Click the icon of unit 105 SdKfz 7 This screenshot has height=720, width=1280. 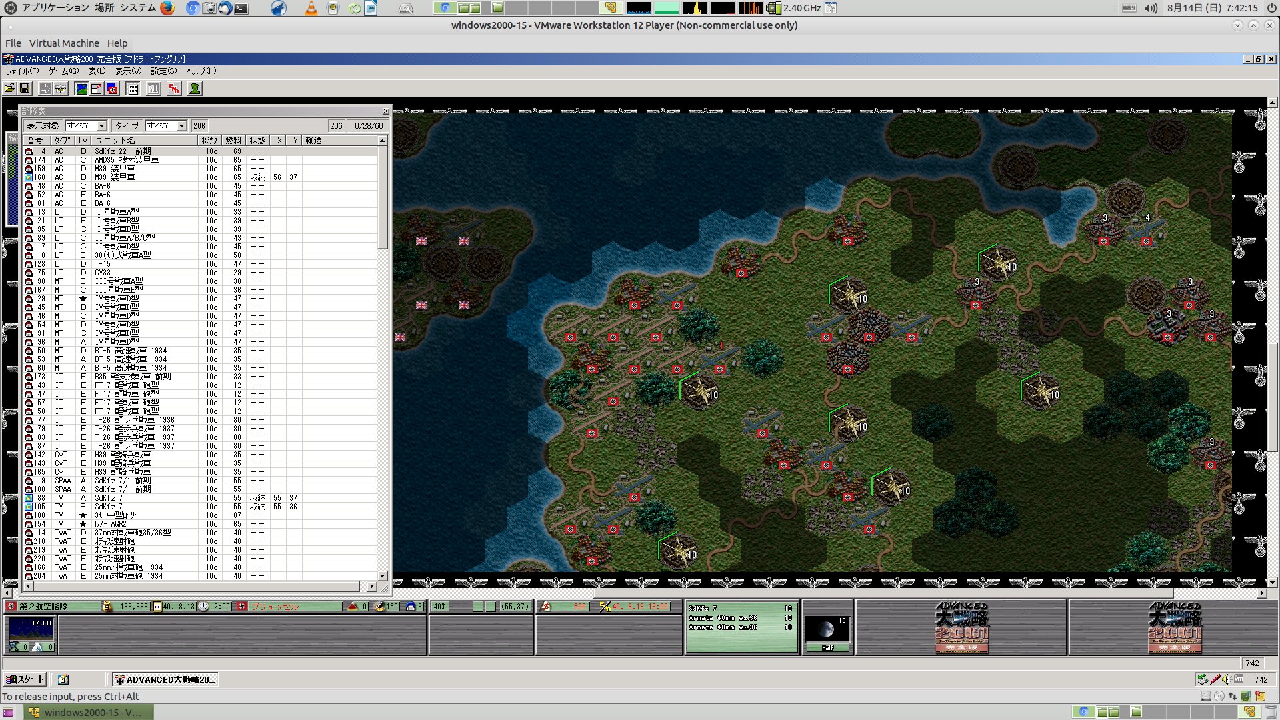click(29, 507)
